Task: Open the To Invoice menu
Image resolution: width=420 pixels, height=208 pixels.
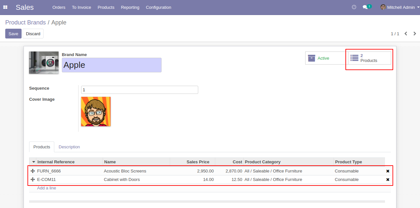Action: (x=81, y=7)
